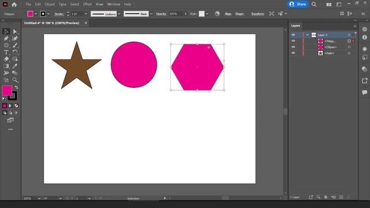
Task: Select the Eraser tool
Action: click(6, 59)
